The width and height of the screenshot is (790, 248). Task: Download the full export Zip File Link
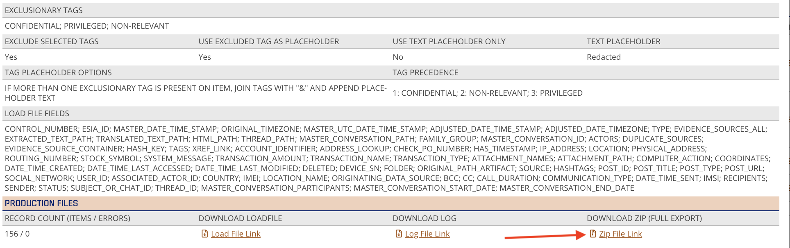tap(620, 234)
